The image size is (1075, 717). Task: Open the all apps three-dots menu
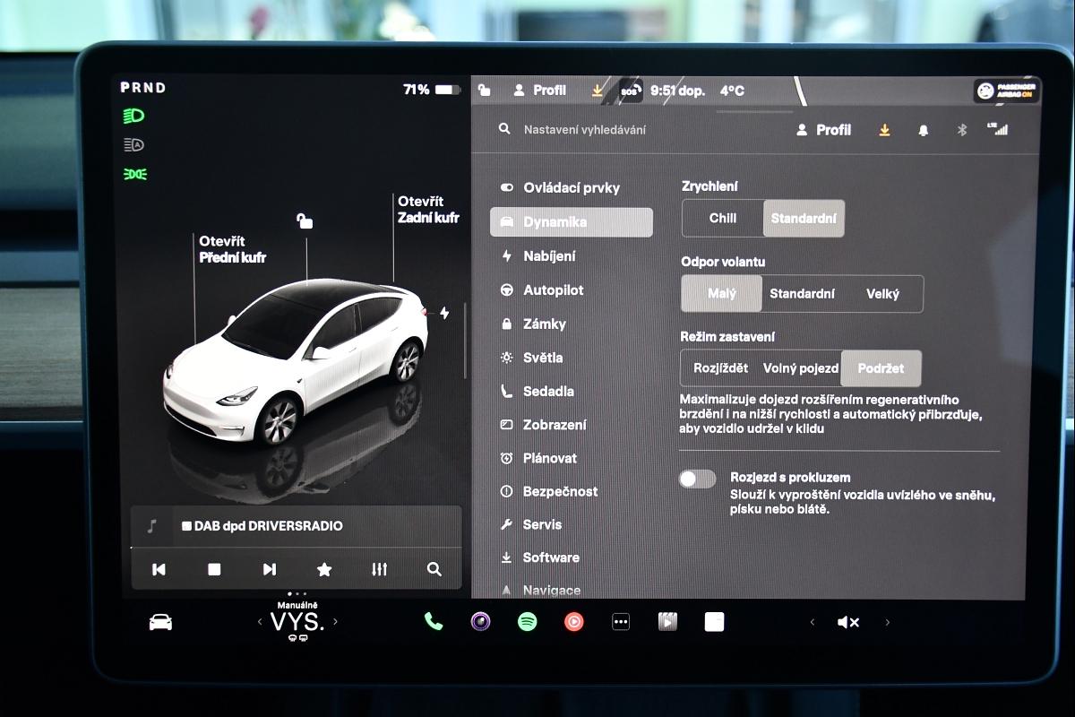click(x=621, y=621)
